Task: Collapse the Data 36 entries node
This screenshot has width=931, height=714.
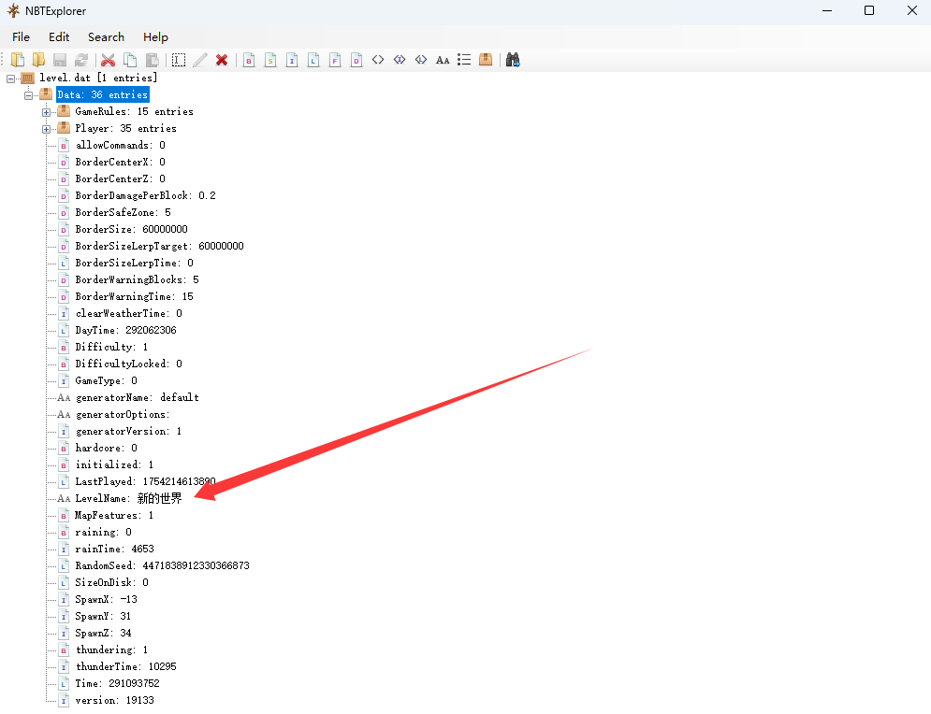Action: click(28, 95)
